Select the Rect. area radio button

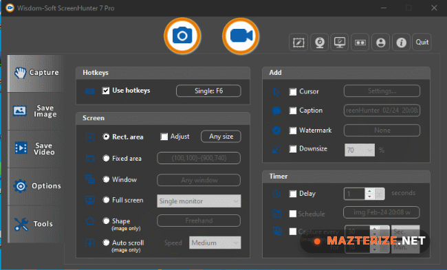tap(106, 137)
